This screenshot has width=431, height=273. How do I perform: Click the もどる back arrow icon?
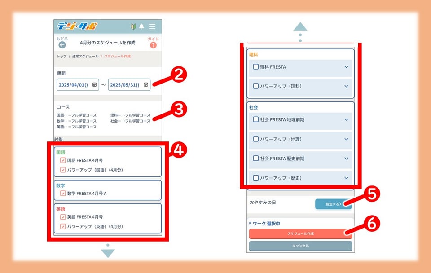pyautogui.click(x=62, y=45)
